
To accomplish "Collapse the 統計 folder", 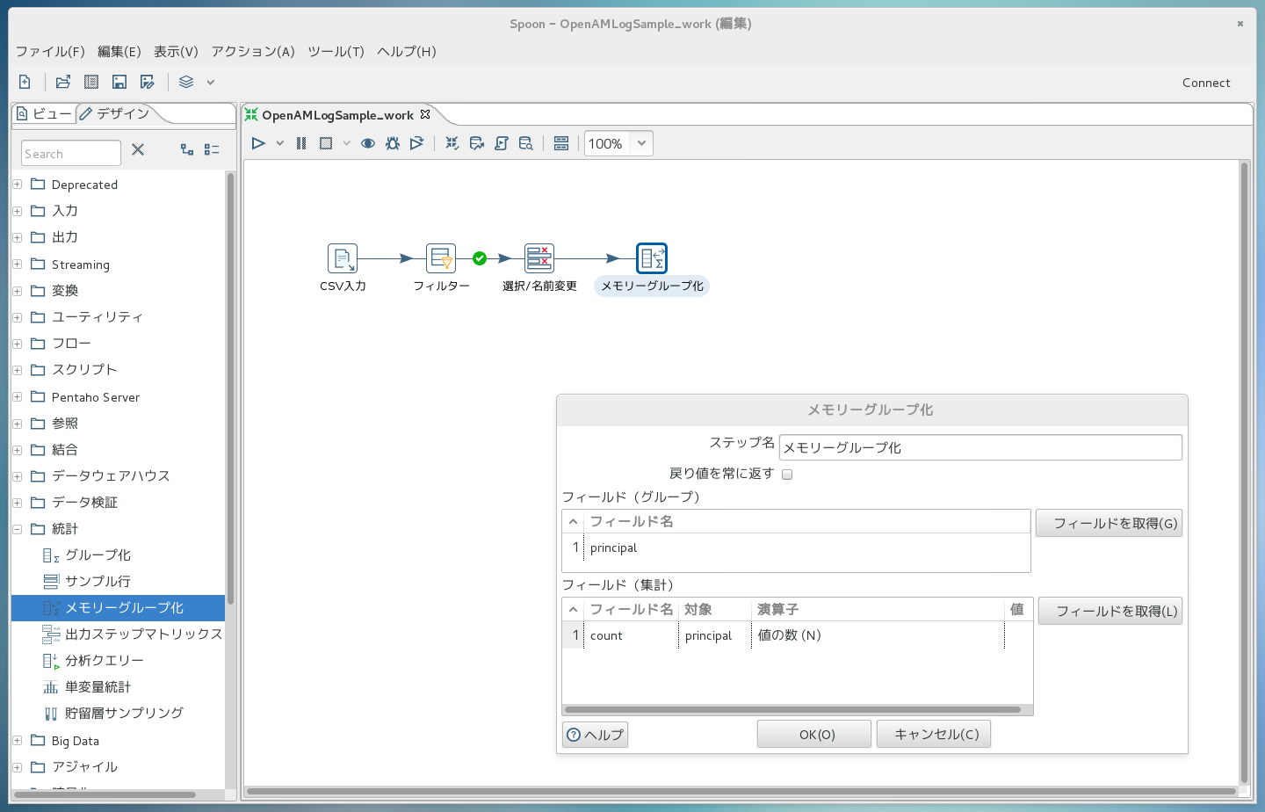I will (17, 529).
